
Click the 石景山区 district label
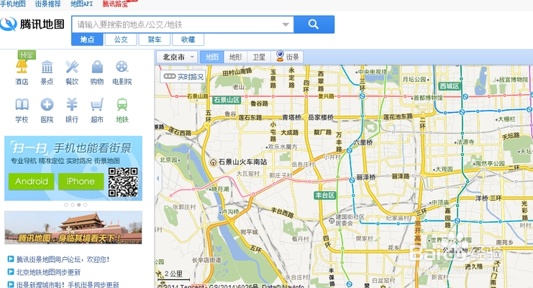[x=227, y=100]
